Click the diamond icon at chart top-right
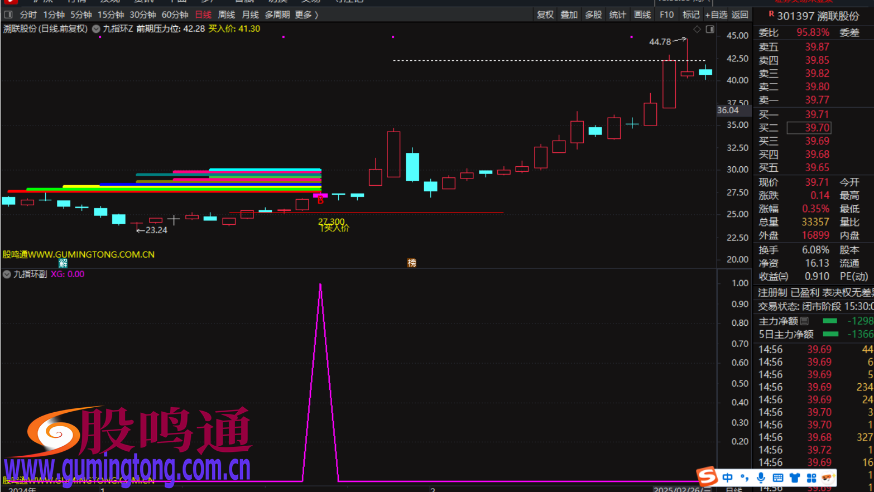 (697, 29)
